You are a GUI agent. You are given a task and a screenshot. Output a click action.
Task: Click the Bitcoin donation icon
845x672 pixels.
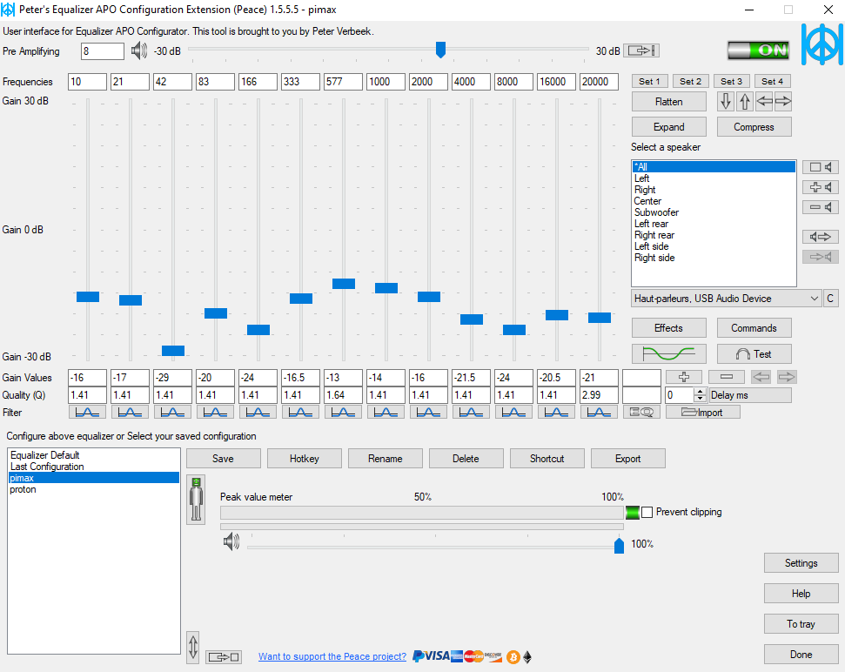(513, 657)
